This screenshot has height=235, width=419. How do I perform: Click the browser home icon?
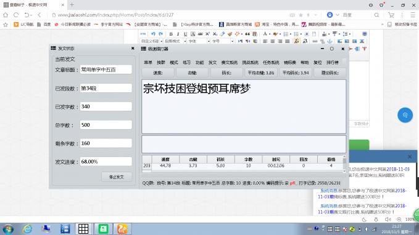[x=6, y=15]
